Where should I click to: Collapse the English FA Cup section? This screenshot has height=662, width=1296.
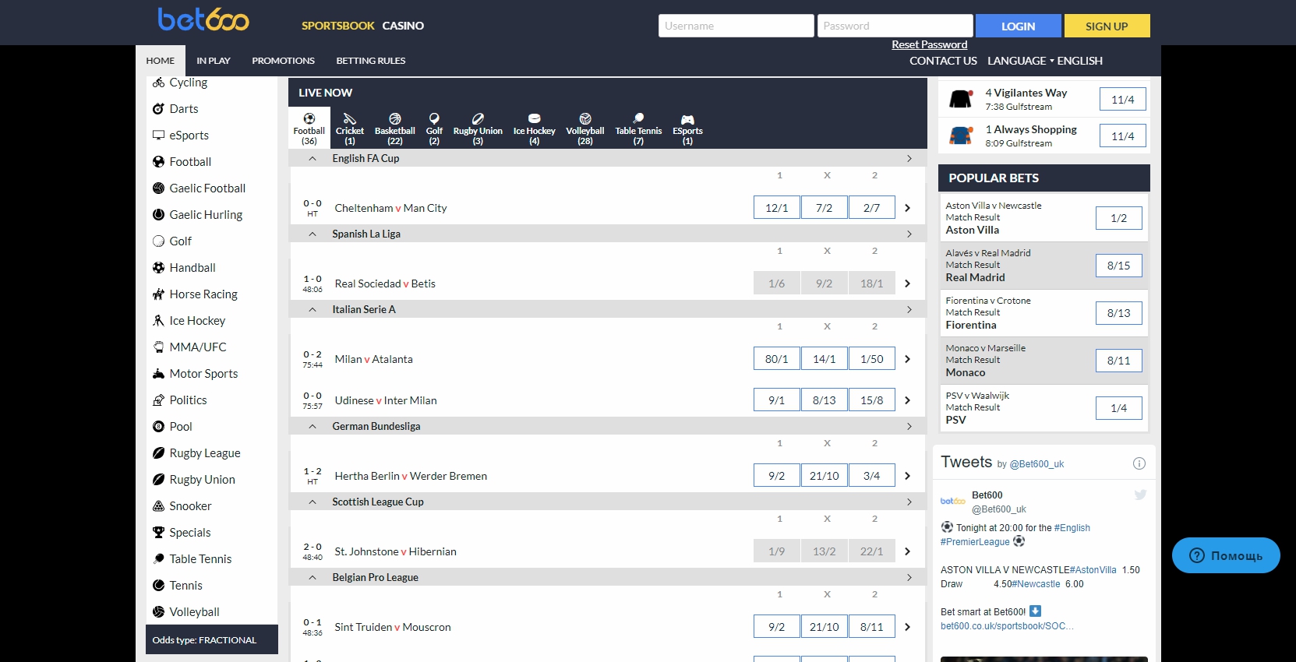pos(313,158)
